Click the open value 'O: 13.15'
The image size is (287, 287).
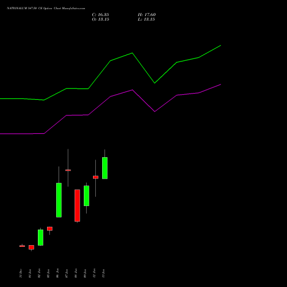click(x=100, y=20)
